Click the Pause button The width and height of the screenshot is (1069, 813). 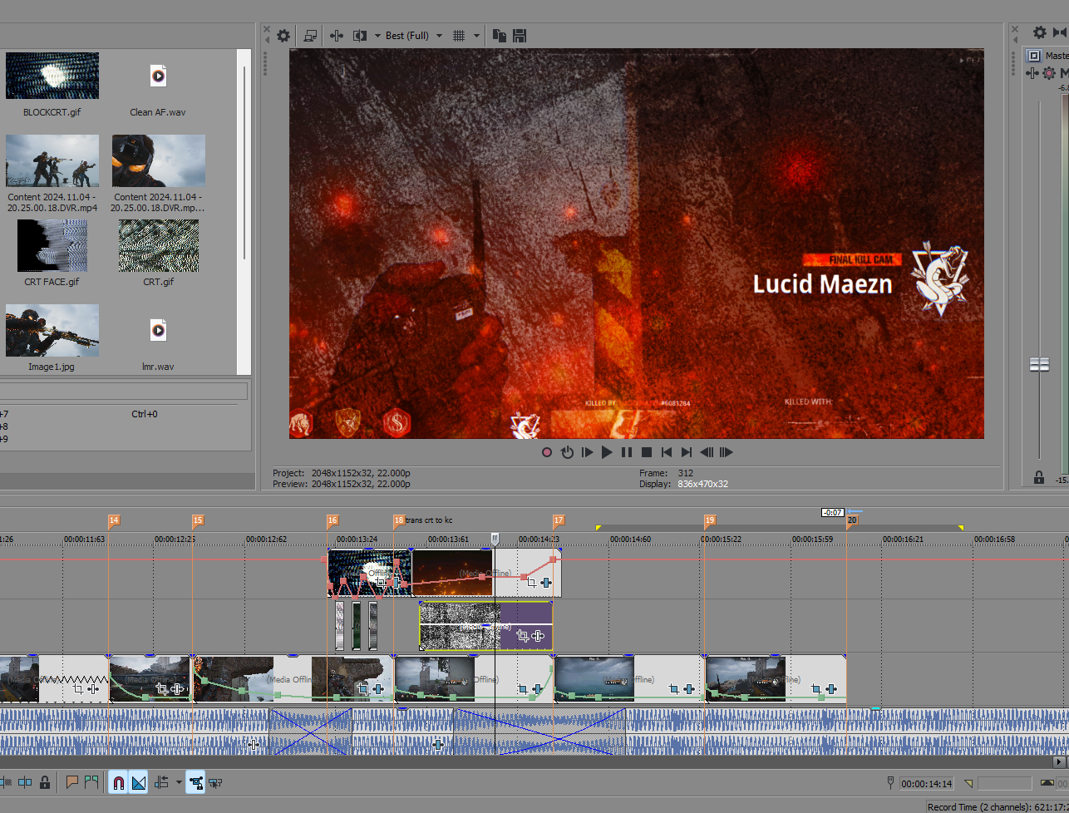pyautogui.click(x=627, y=452)
